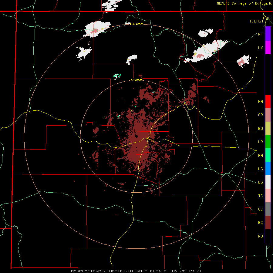Click the BI dark red legend swatch
Image resolution: width=273 pixels, height=273 pixels.
coord(268,223)
